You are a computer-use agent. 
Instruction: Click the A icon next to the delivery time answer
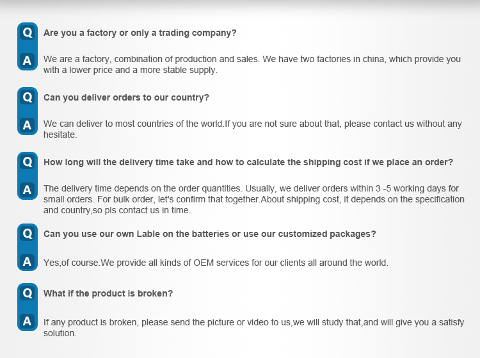[x=28, y=190]
